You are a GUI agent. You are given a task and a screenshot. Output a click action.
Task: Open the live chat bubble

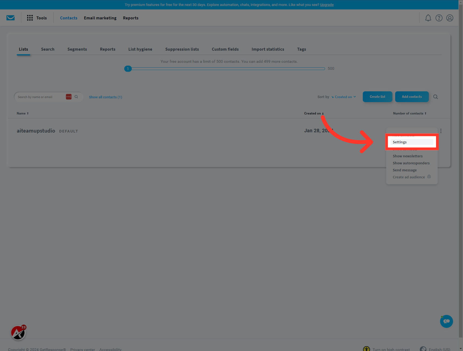pyautogui.click(x=447, y=321)
